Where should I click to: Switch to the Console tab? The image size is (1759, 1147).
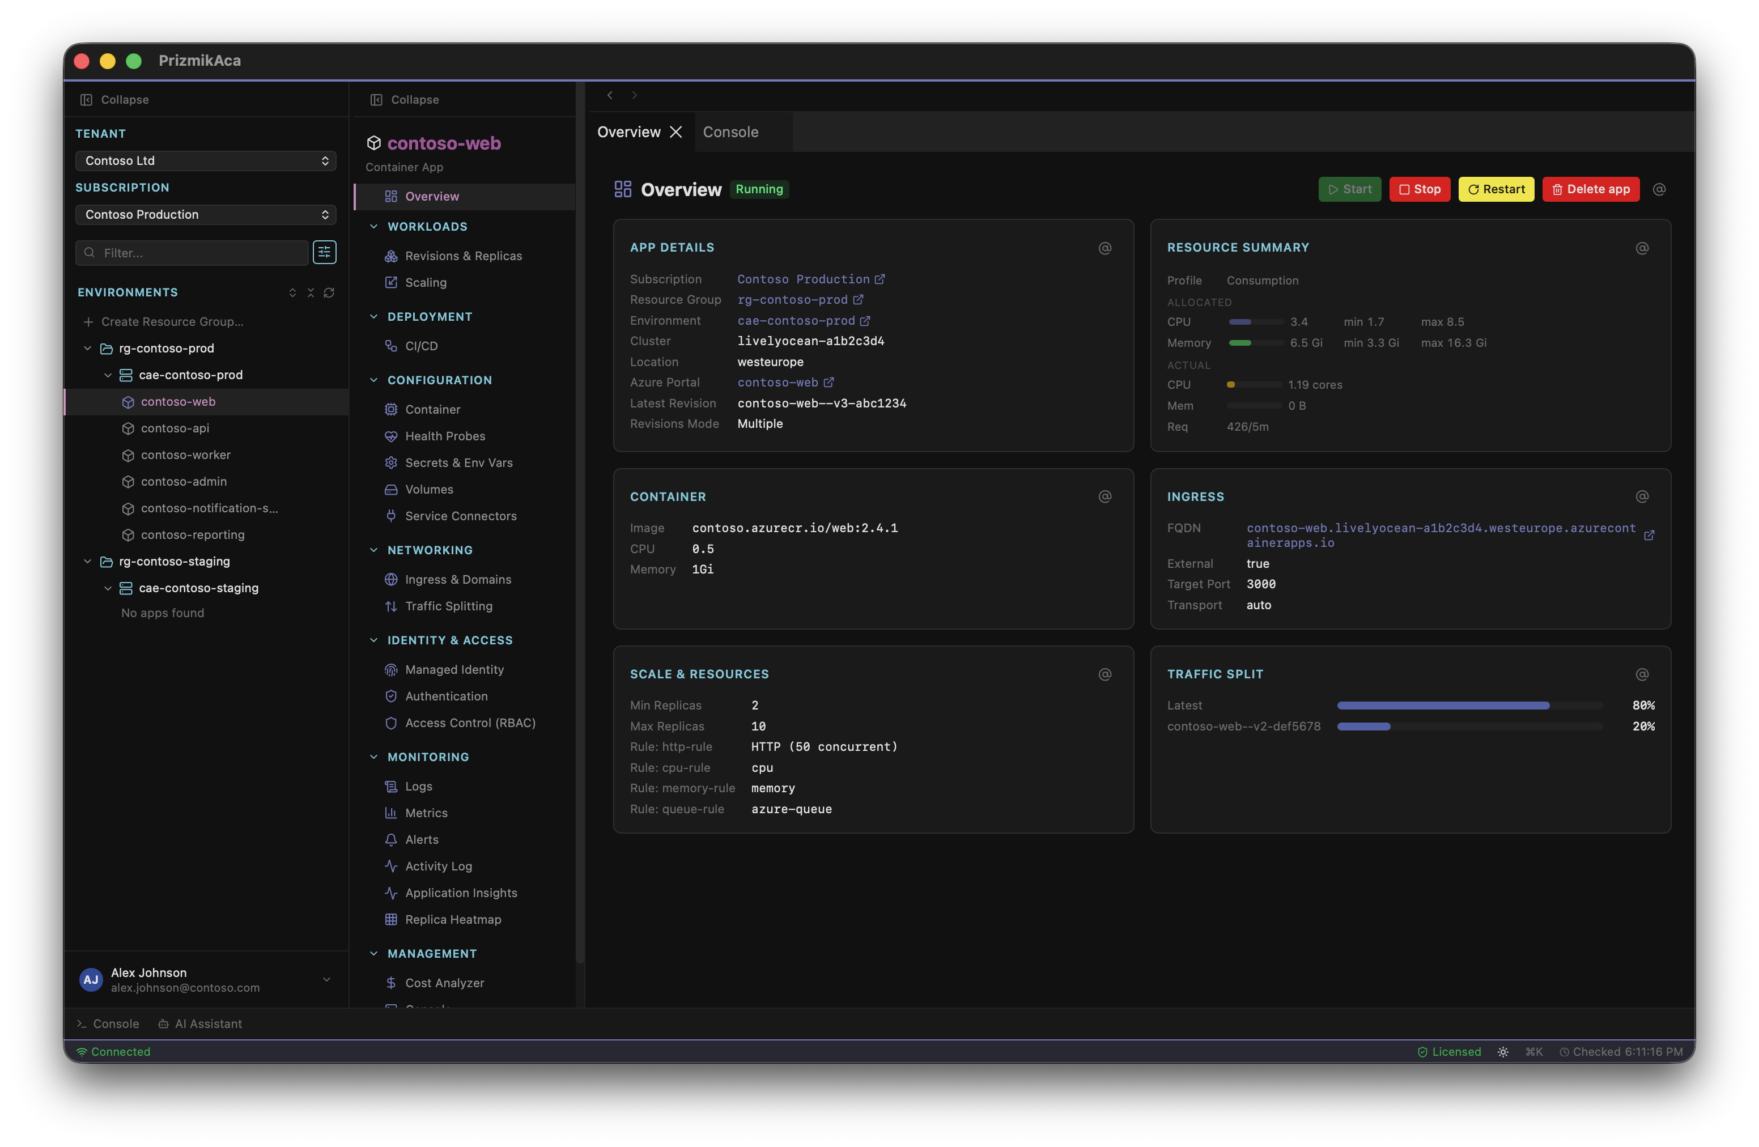coord(730,131)
